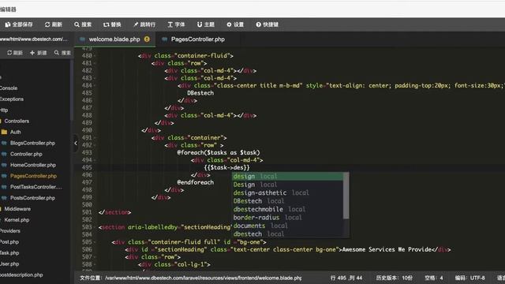
Task: Open the Http folder
Action: tap(4, 110)
